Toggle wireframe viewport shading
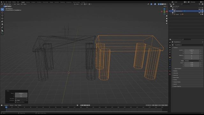The width and height of the screenshot is (204, 115). point(161,4)
